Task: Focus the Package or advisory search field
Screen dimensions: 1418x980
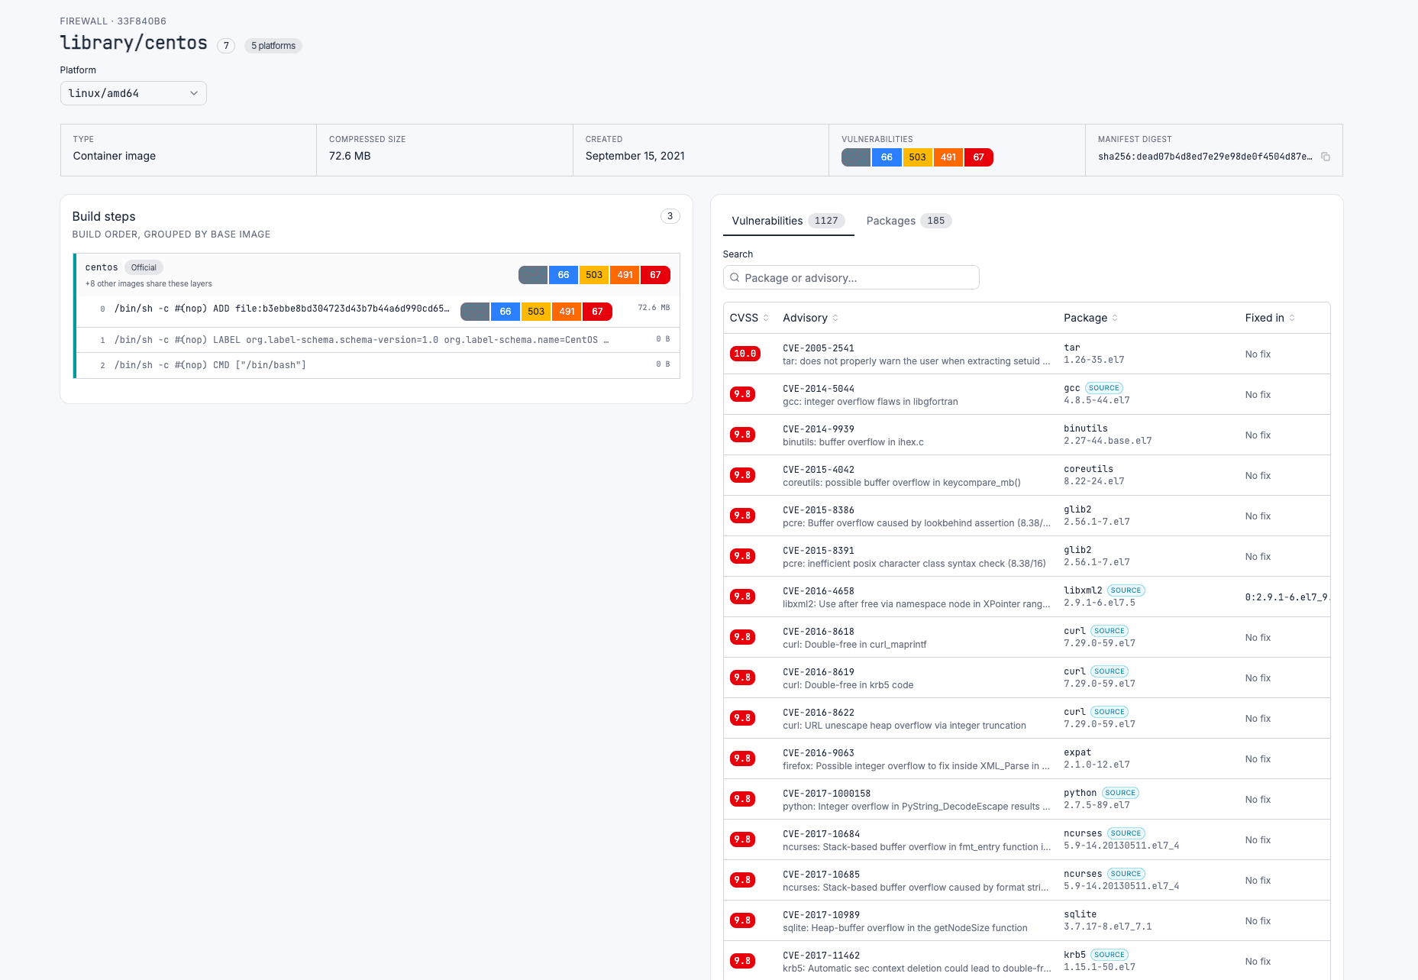Action: tap(851, 278)
